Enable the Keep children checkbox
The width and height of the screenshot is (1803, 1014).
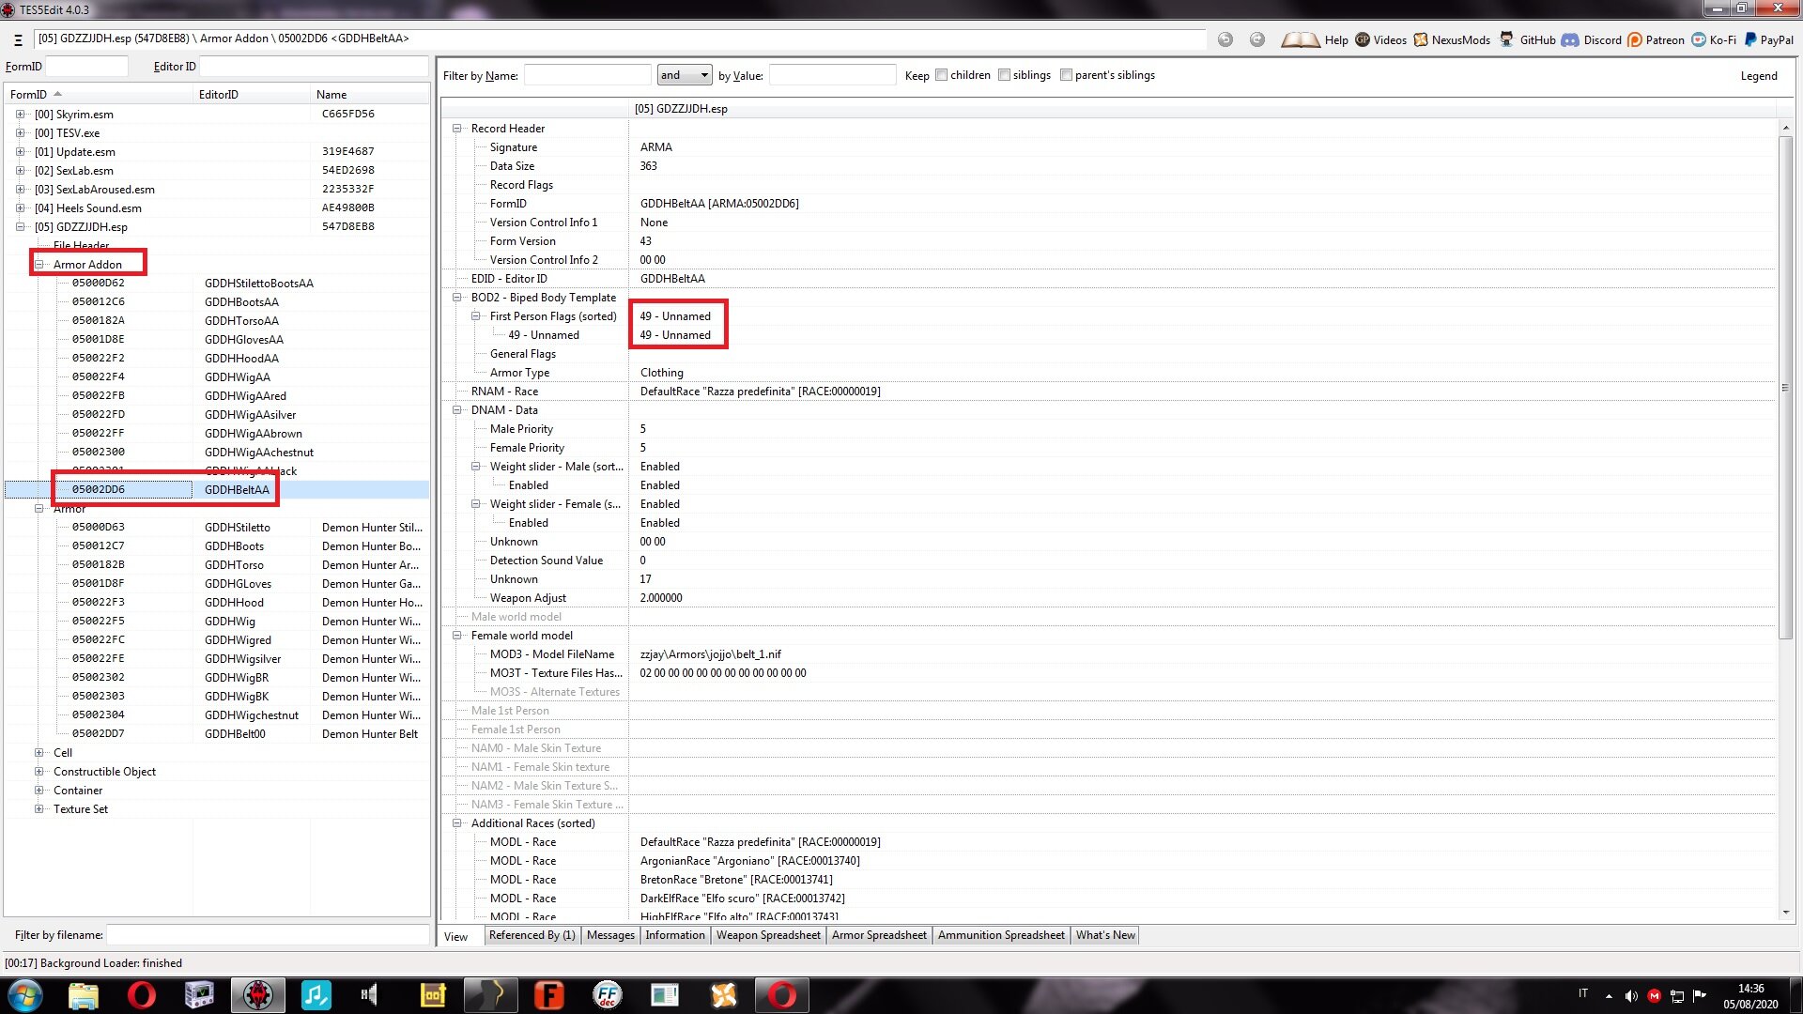941,75
